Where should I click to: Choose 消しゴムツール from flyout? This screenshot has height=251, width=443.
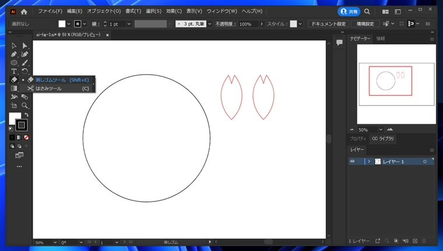coord(58,80)
